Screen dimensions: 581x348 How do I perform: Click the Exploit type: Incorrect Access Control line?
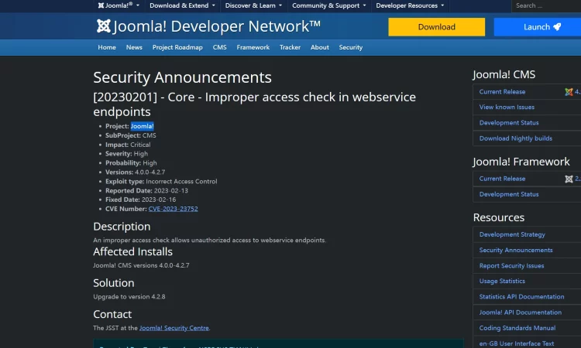[x=161, y=181]
